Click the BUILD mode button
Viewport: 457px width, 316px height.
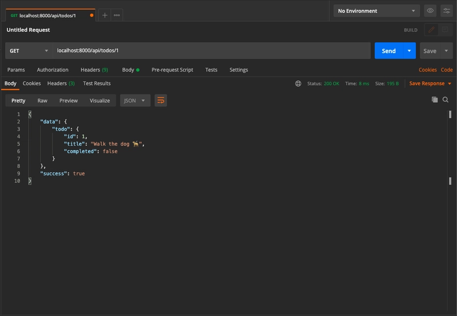tap(410, 30)
